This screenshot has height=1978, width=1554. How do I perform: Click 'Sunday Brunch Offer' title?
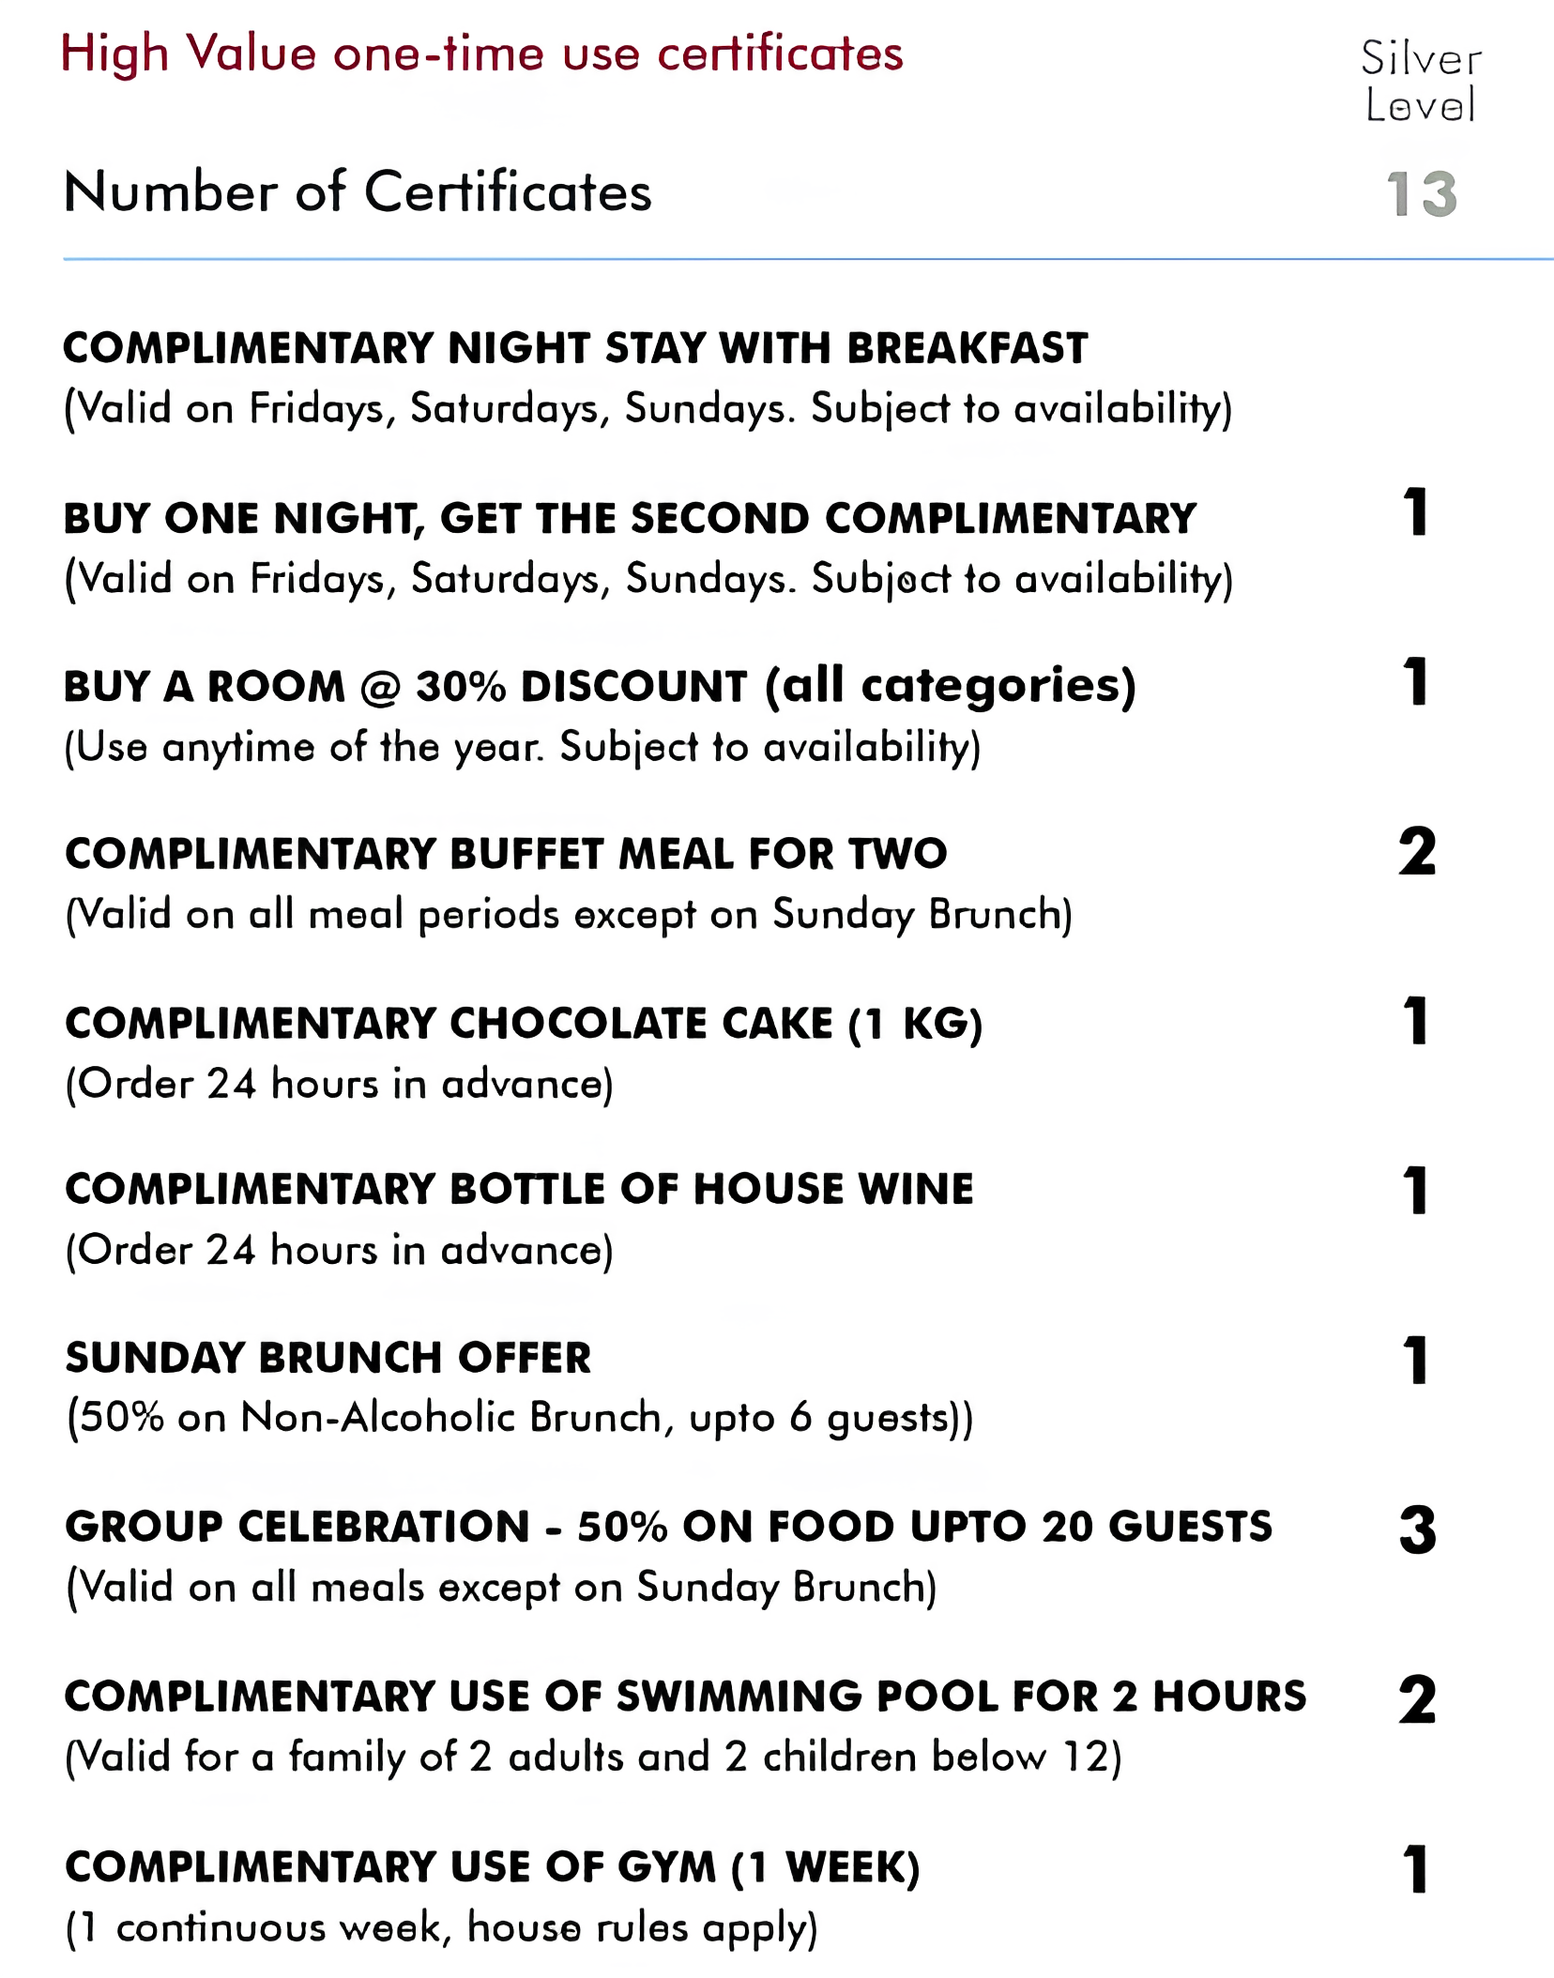click(x=328, y=1358)
